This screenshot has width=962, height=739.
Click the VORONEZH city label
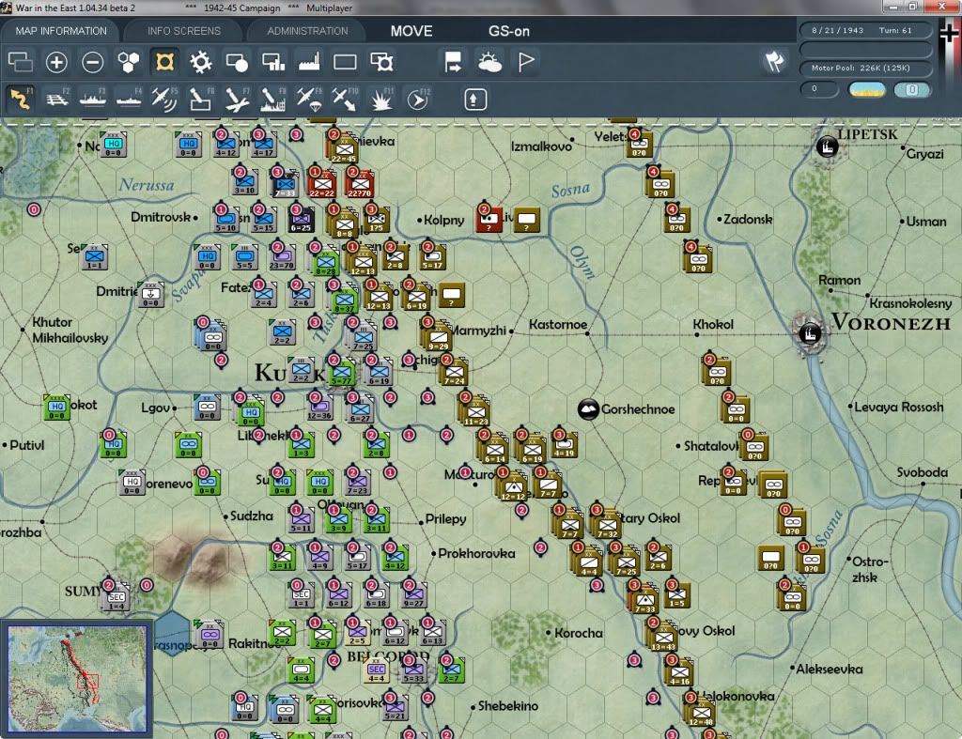(x=891, y=322)
